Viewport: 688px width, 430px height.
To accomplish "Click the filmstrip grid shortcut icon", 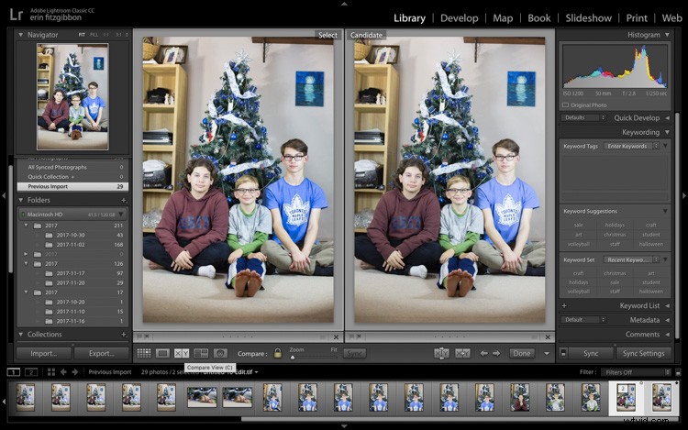I will click(51, 372).
